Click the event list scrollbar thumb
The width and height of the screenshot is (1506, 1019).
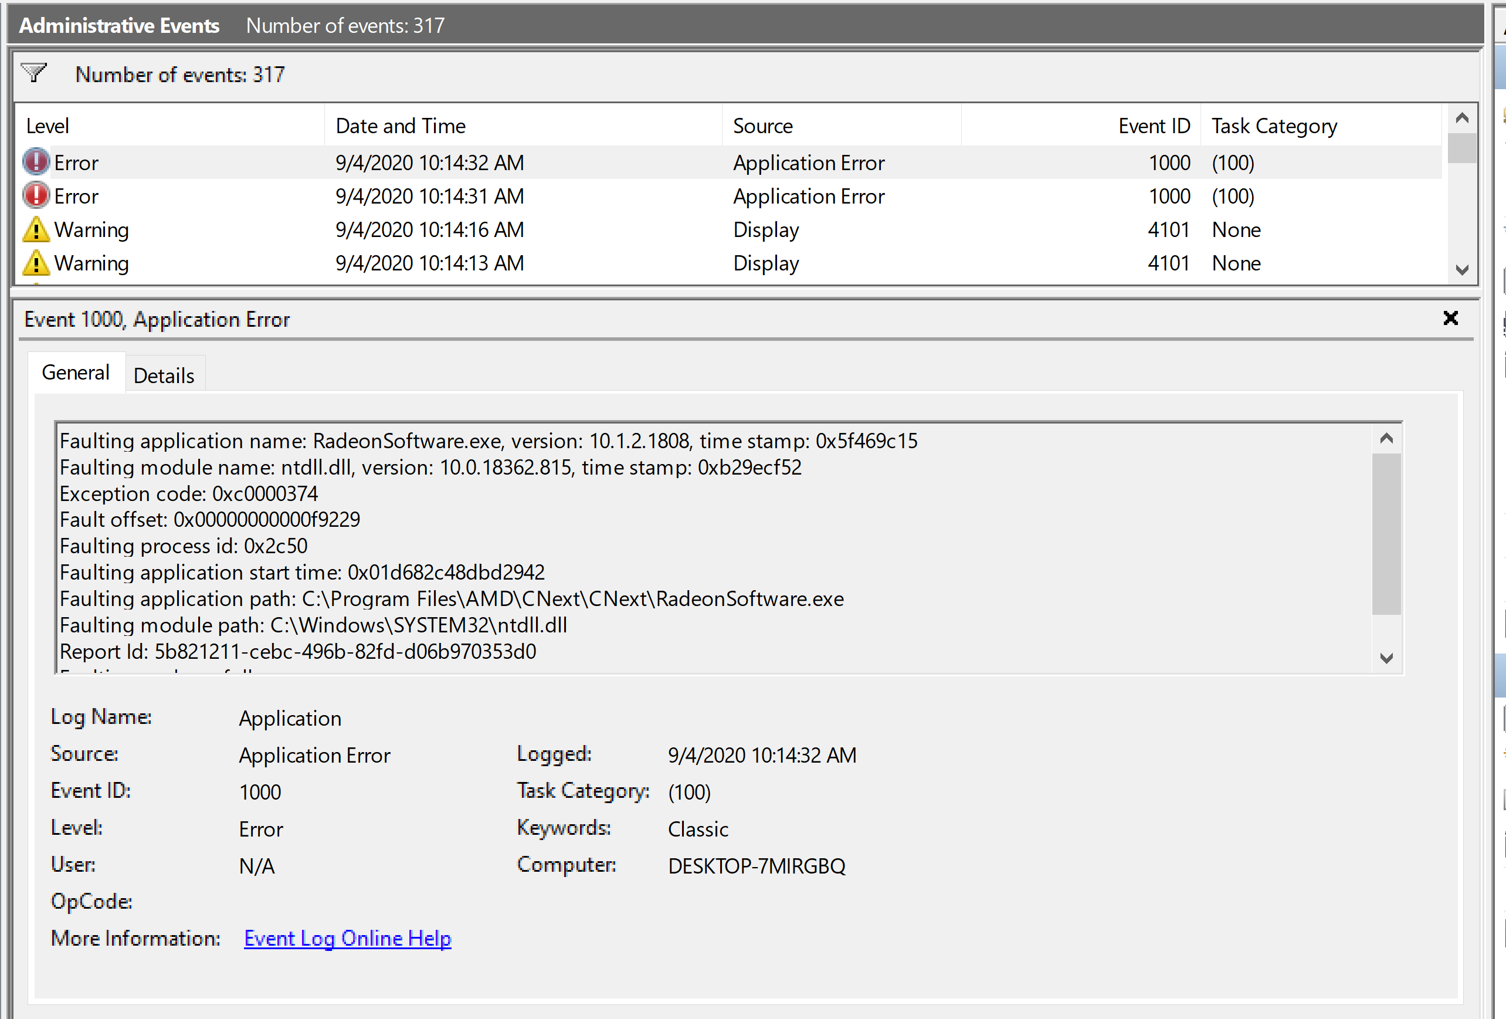pyautogui.click(x=1462, y=148)
